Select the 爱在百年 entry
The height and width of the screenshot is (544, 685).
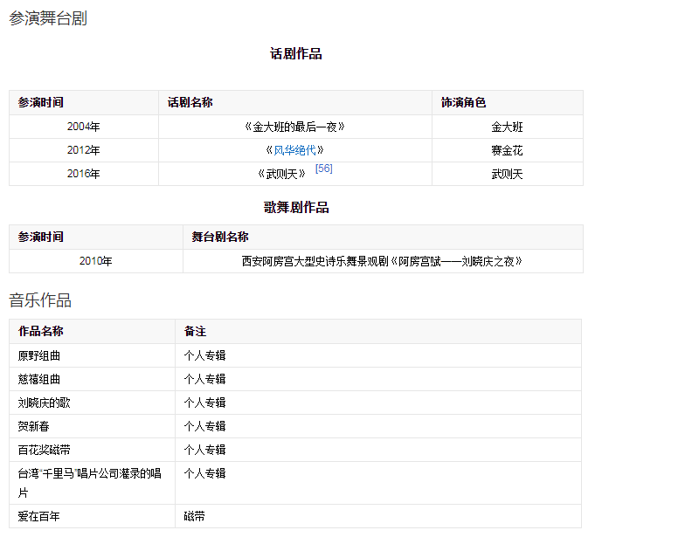[x=39, y=517]
